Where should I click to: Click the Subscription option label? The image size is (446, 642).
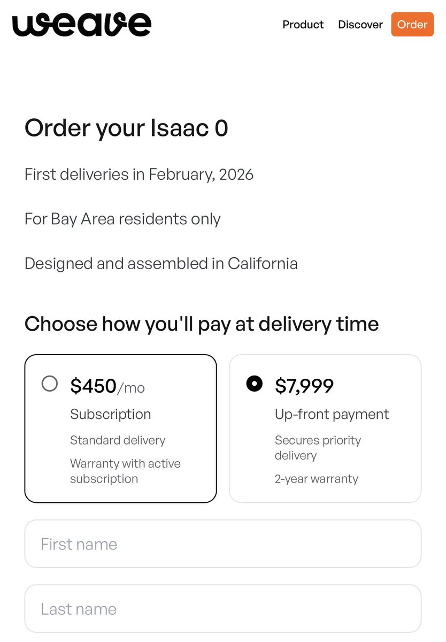pos(111,414)
